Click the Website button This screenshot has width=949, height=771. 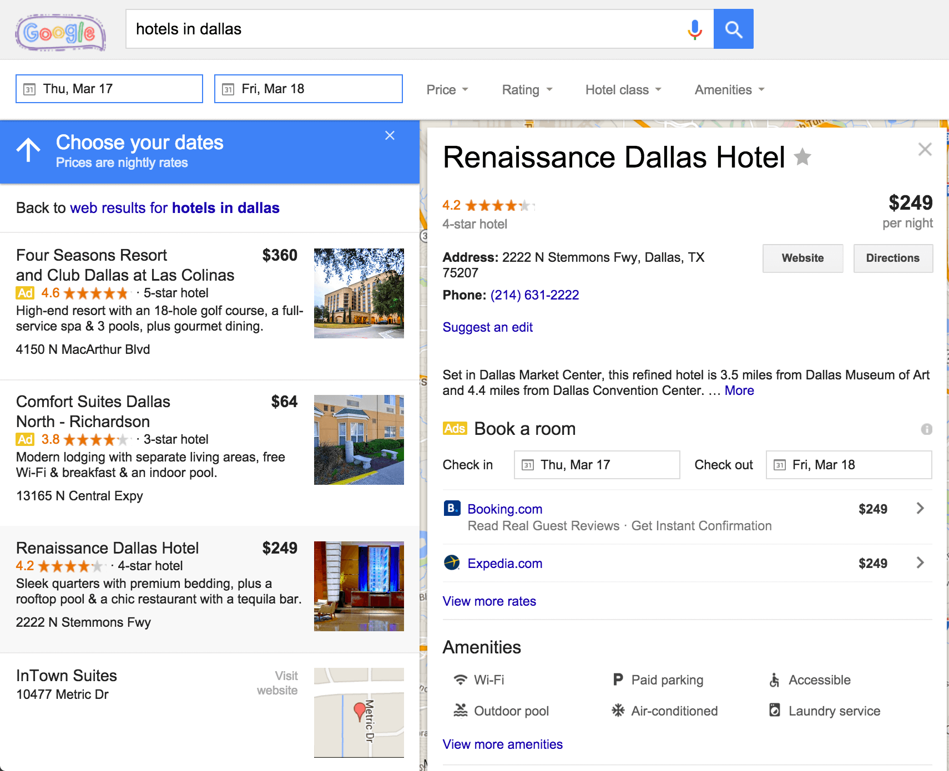tap(802, 258)
